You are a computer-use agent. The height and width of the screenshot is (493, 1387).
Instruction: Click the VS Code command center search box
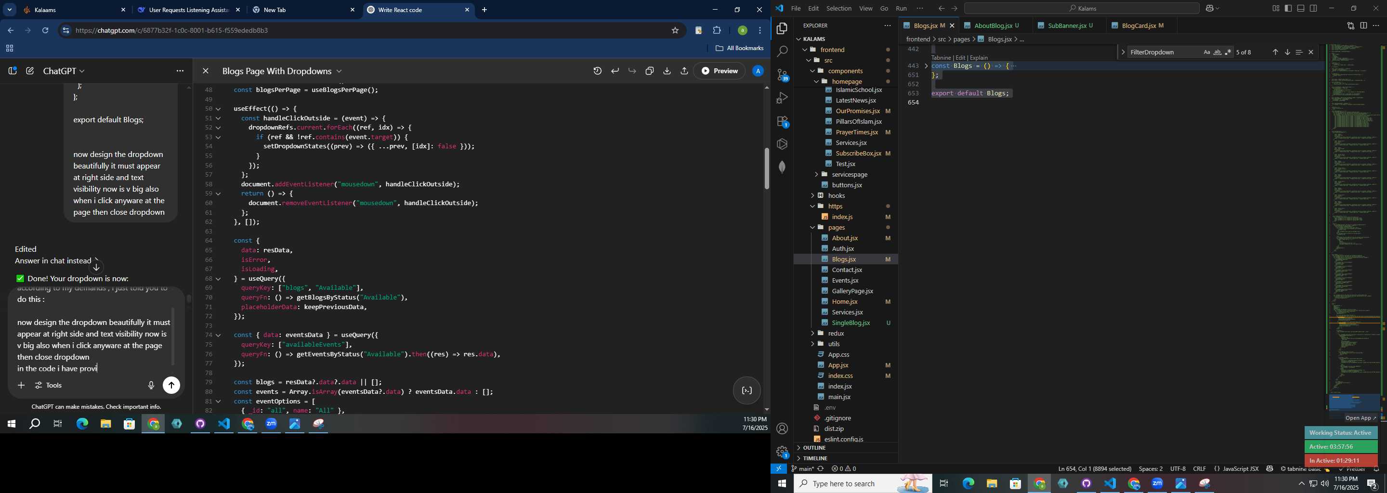pyautogui.click(x=1081, y=8)
